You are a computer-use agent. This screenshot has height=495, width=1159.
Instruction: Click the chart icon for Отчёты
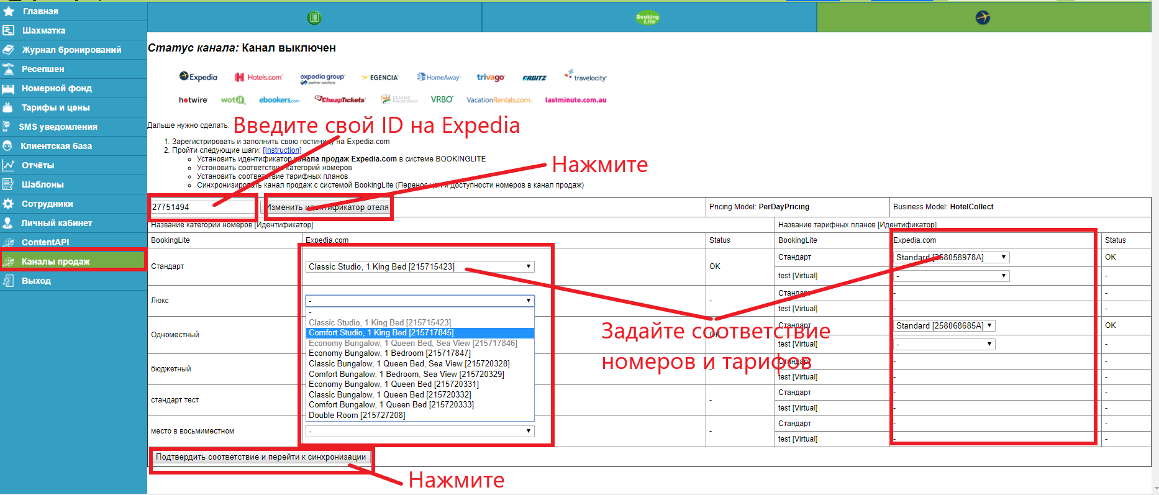9,165
